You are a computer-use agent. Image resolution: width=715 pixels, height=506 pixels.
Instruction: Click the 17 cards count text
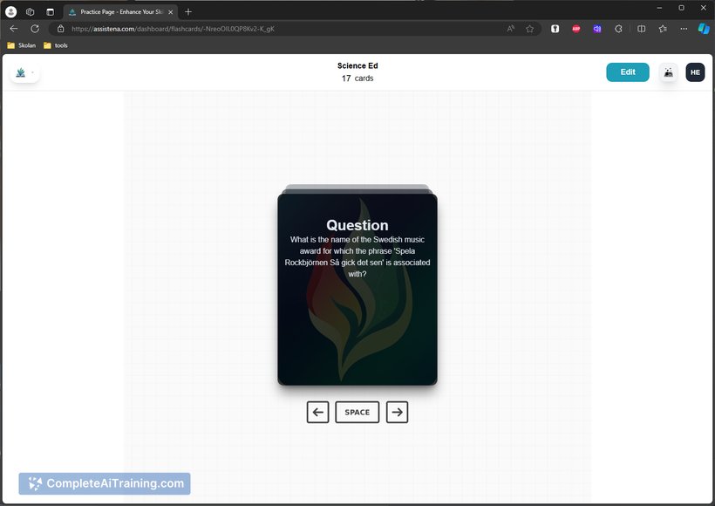point(357,79)
